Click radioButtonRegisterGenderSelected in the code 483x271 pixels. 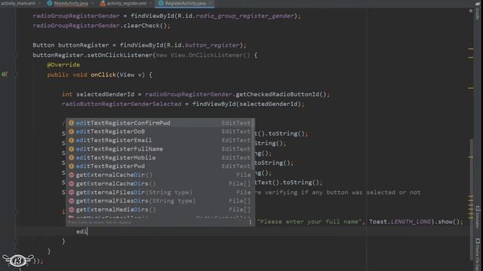(x=122, y=104)
